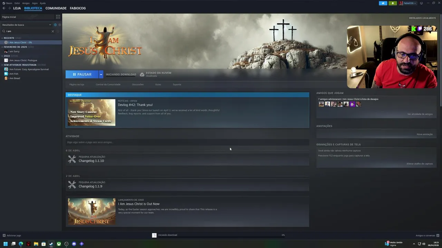Click the Steam icon in Windows taskbar
Image resolution: width=442 pixels, height=248 pixels.
tap(51, 244)
